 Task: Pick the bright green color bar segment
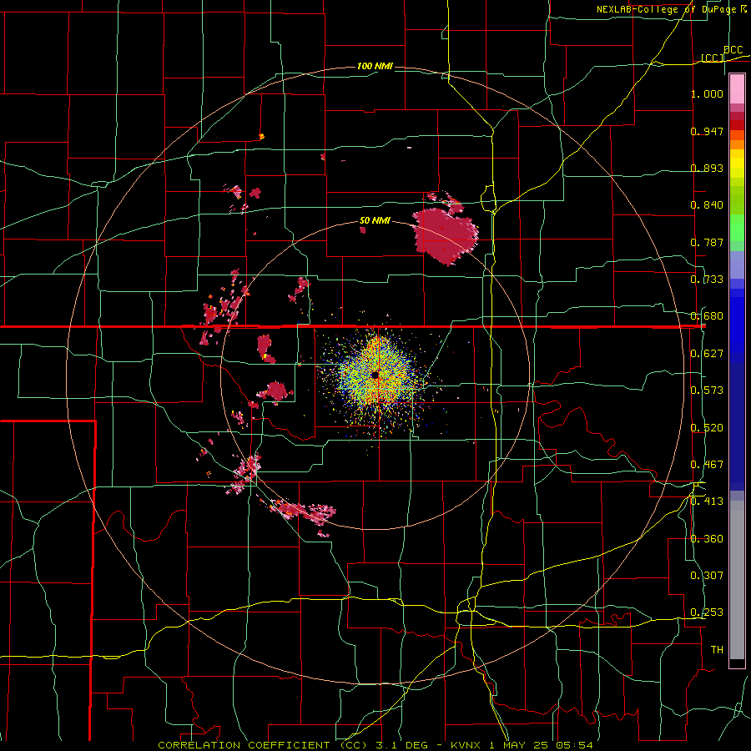click(737, 228)
